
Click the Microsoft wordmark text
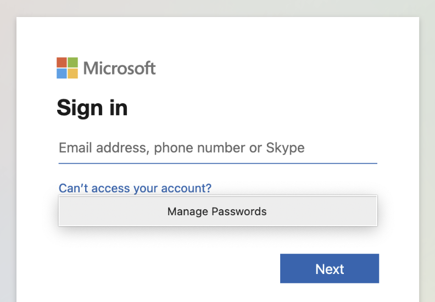click(119, 68)
